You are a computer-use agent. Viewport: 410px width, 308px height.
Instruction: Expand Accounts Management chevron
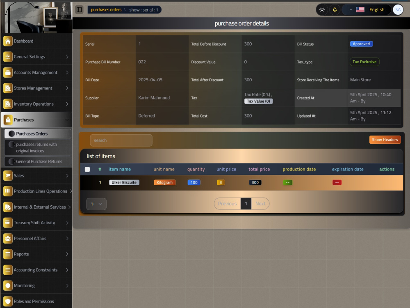pyautogui.click(x=67, y=73)
